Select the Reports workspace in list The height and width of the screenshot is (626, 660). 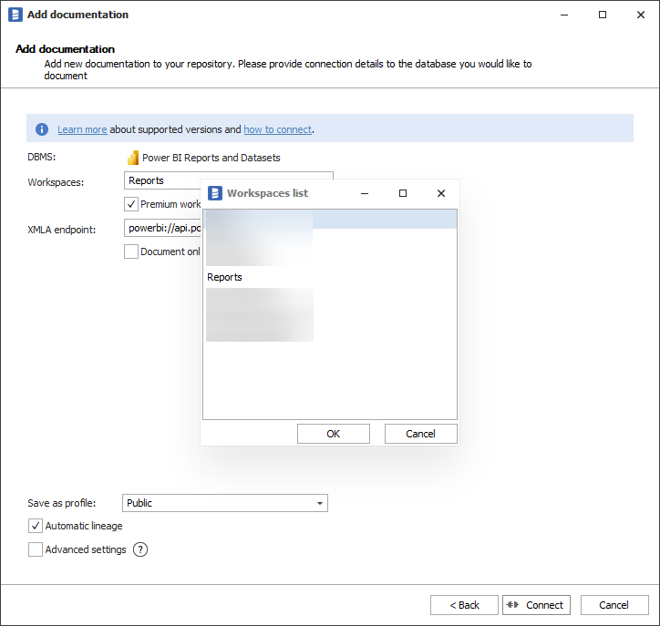pyautogui.click(x=225, y=277)
